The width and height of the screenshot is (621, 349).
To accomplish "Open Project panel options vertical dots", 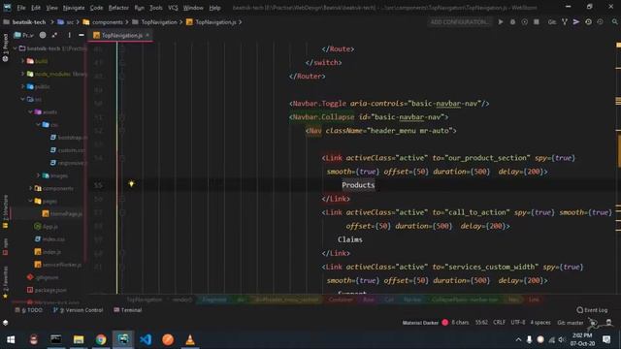I will click(x=69, y=35).
